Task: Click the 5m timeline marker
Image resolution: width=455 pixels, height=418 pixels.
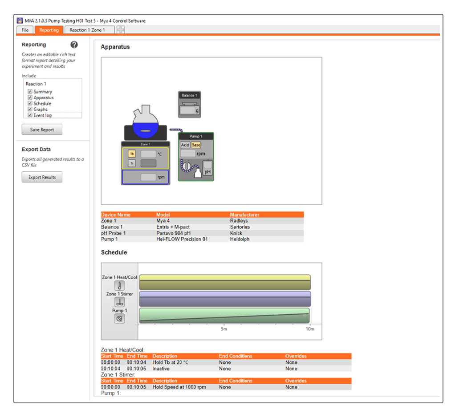Action: point(224,329)
